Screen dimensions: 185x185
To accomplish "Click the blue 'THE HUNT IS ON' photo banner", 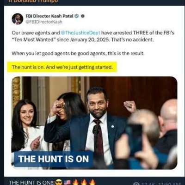I will [x=54, y=159].
